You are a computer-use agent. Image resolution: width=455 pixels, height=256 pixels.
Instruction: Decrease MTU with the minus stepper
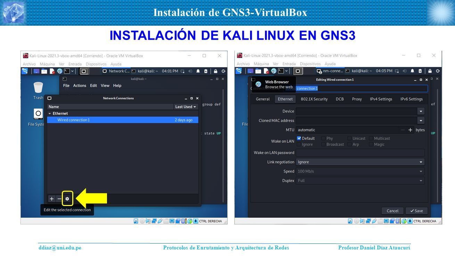click(403, 130)
